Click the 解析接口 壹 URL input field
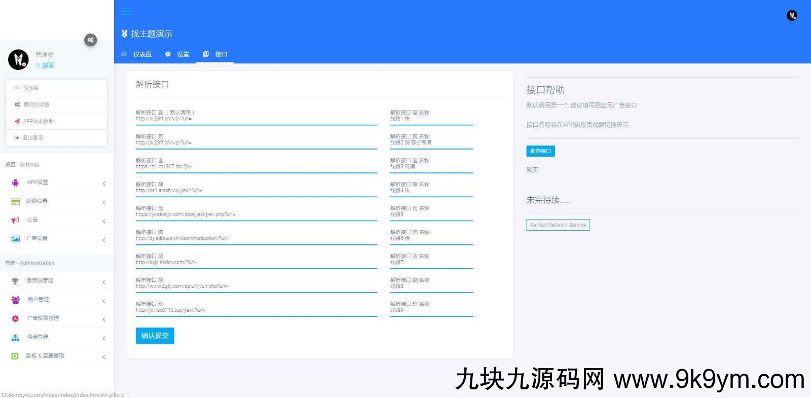The image size is (811, 398). pos(256,119)
